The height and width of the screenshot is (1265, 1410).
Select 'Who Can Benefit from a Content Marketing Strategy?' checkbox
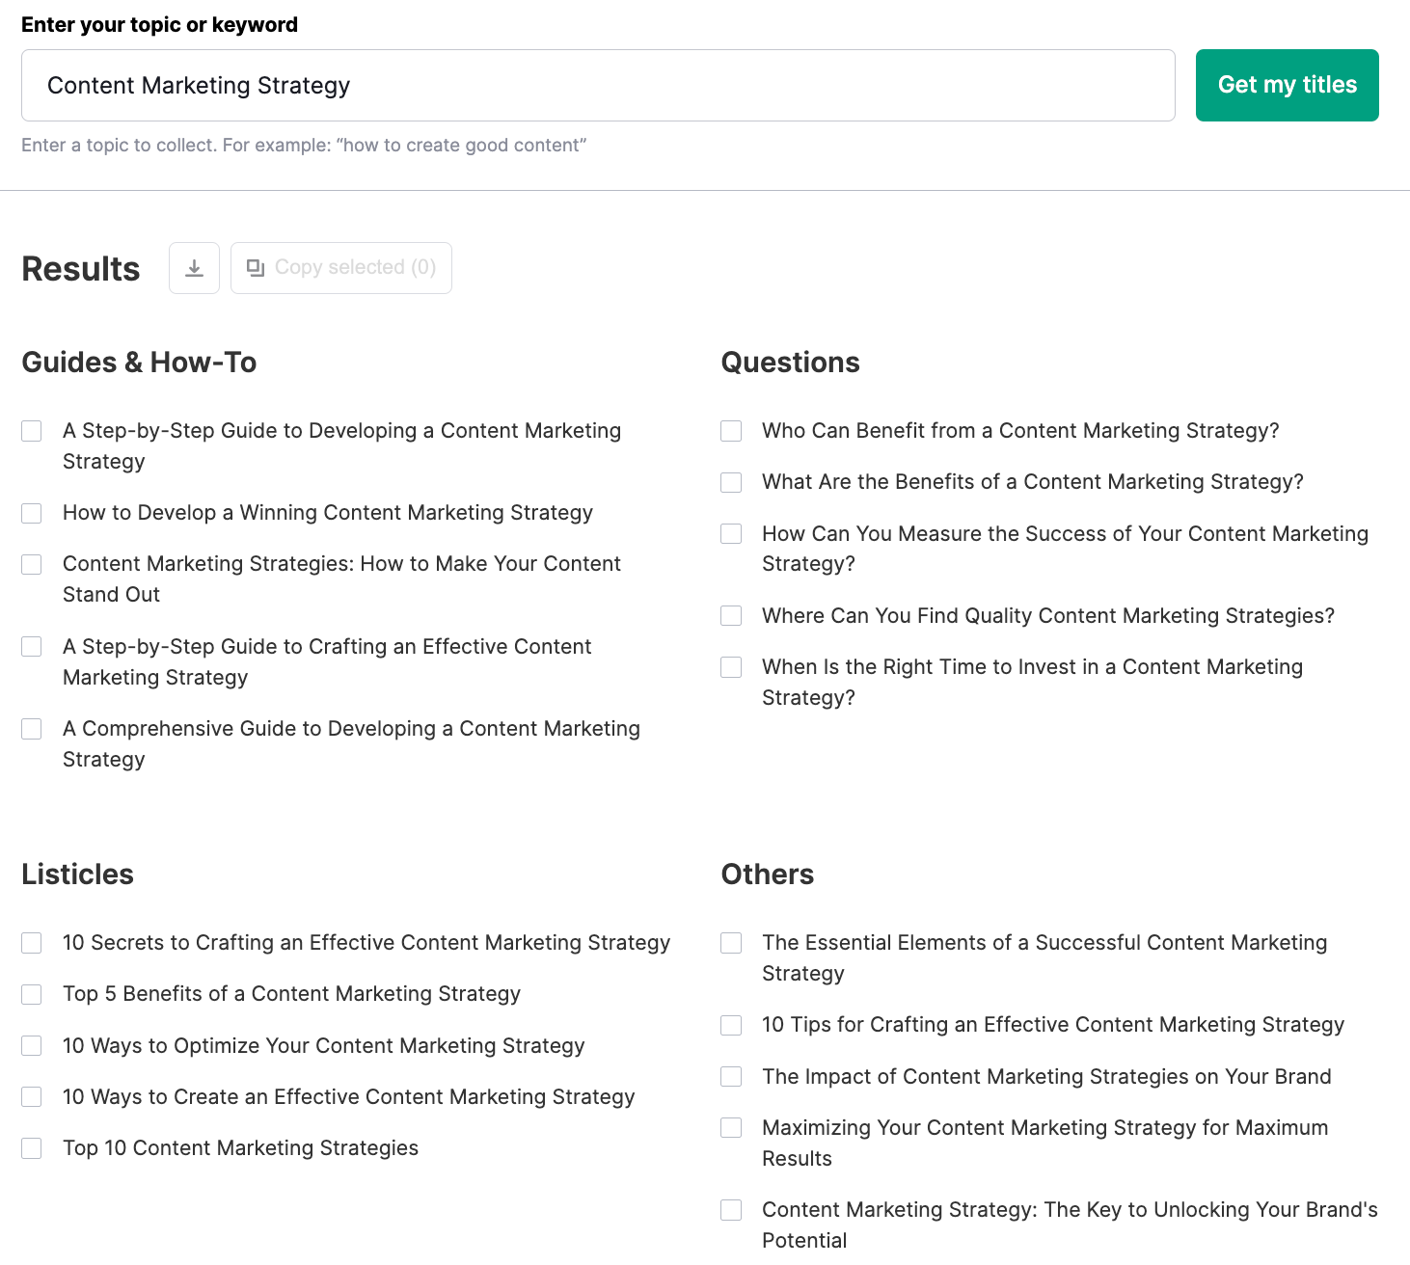(731, 431)
